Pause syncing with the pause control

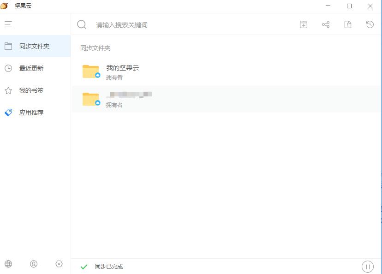click(x=367, y=266)
